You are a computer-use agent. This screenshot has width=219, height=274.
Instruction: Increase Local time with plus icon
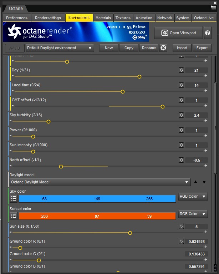click(206, 91)
